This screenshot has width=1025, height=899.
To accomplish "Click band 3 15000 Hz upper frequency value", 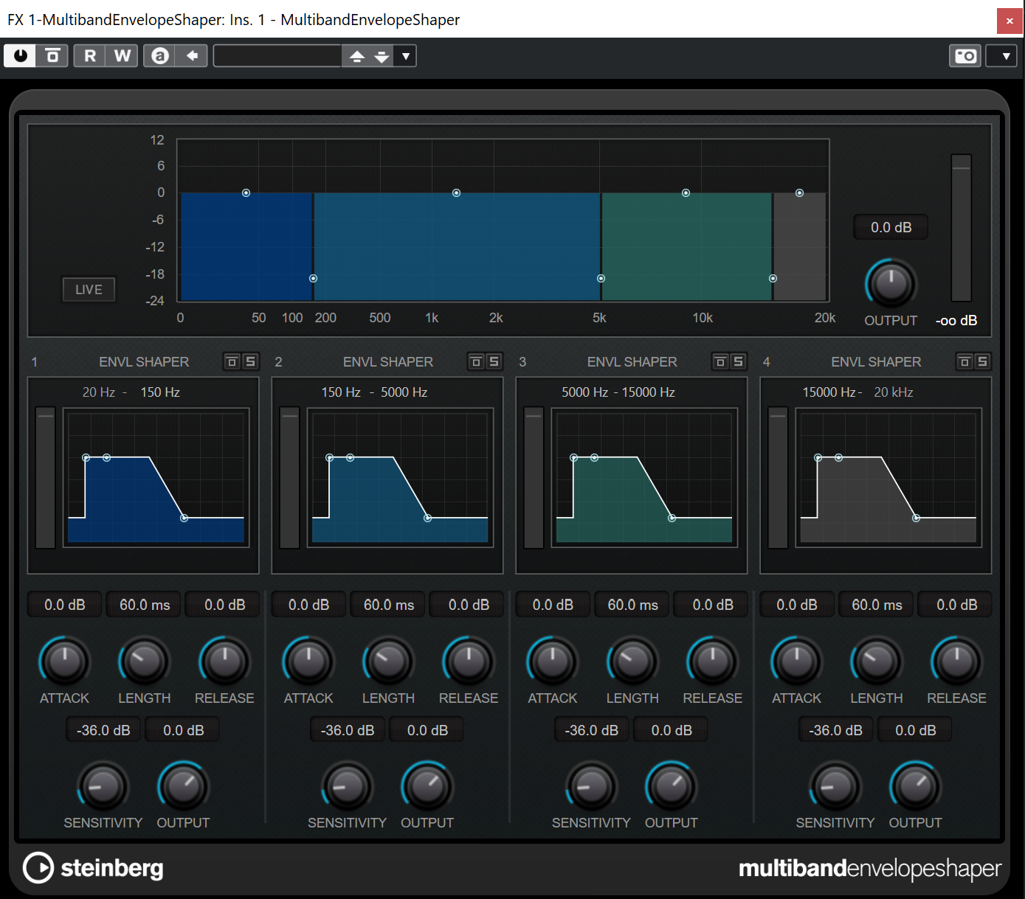I will pos(649,392).
